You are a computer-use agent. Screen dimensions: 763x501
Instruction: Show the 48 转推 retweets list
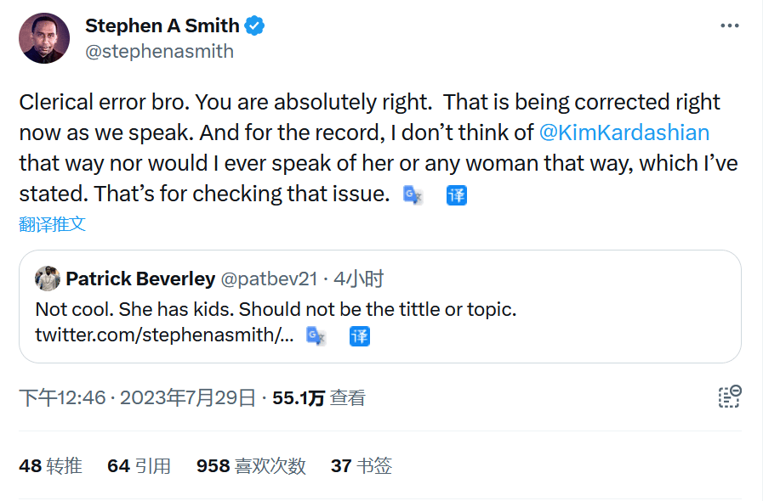pos(50,465)
